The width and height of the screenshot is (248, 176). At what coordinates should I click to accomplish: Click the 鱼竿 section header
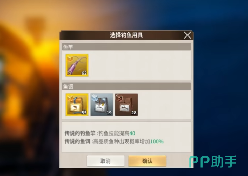(x=126, y=47)
